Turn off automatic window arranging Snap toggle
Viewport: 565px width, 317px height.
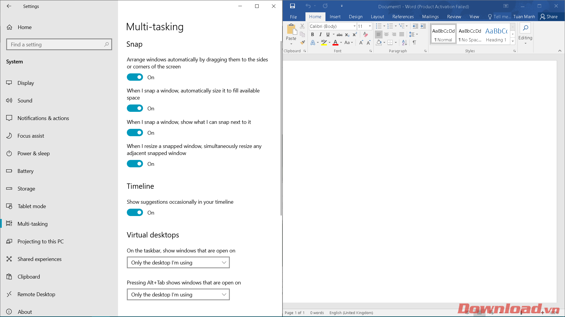tap(135, 77)
